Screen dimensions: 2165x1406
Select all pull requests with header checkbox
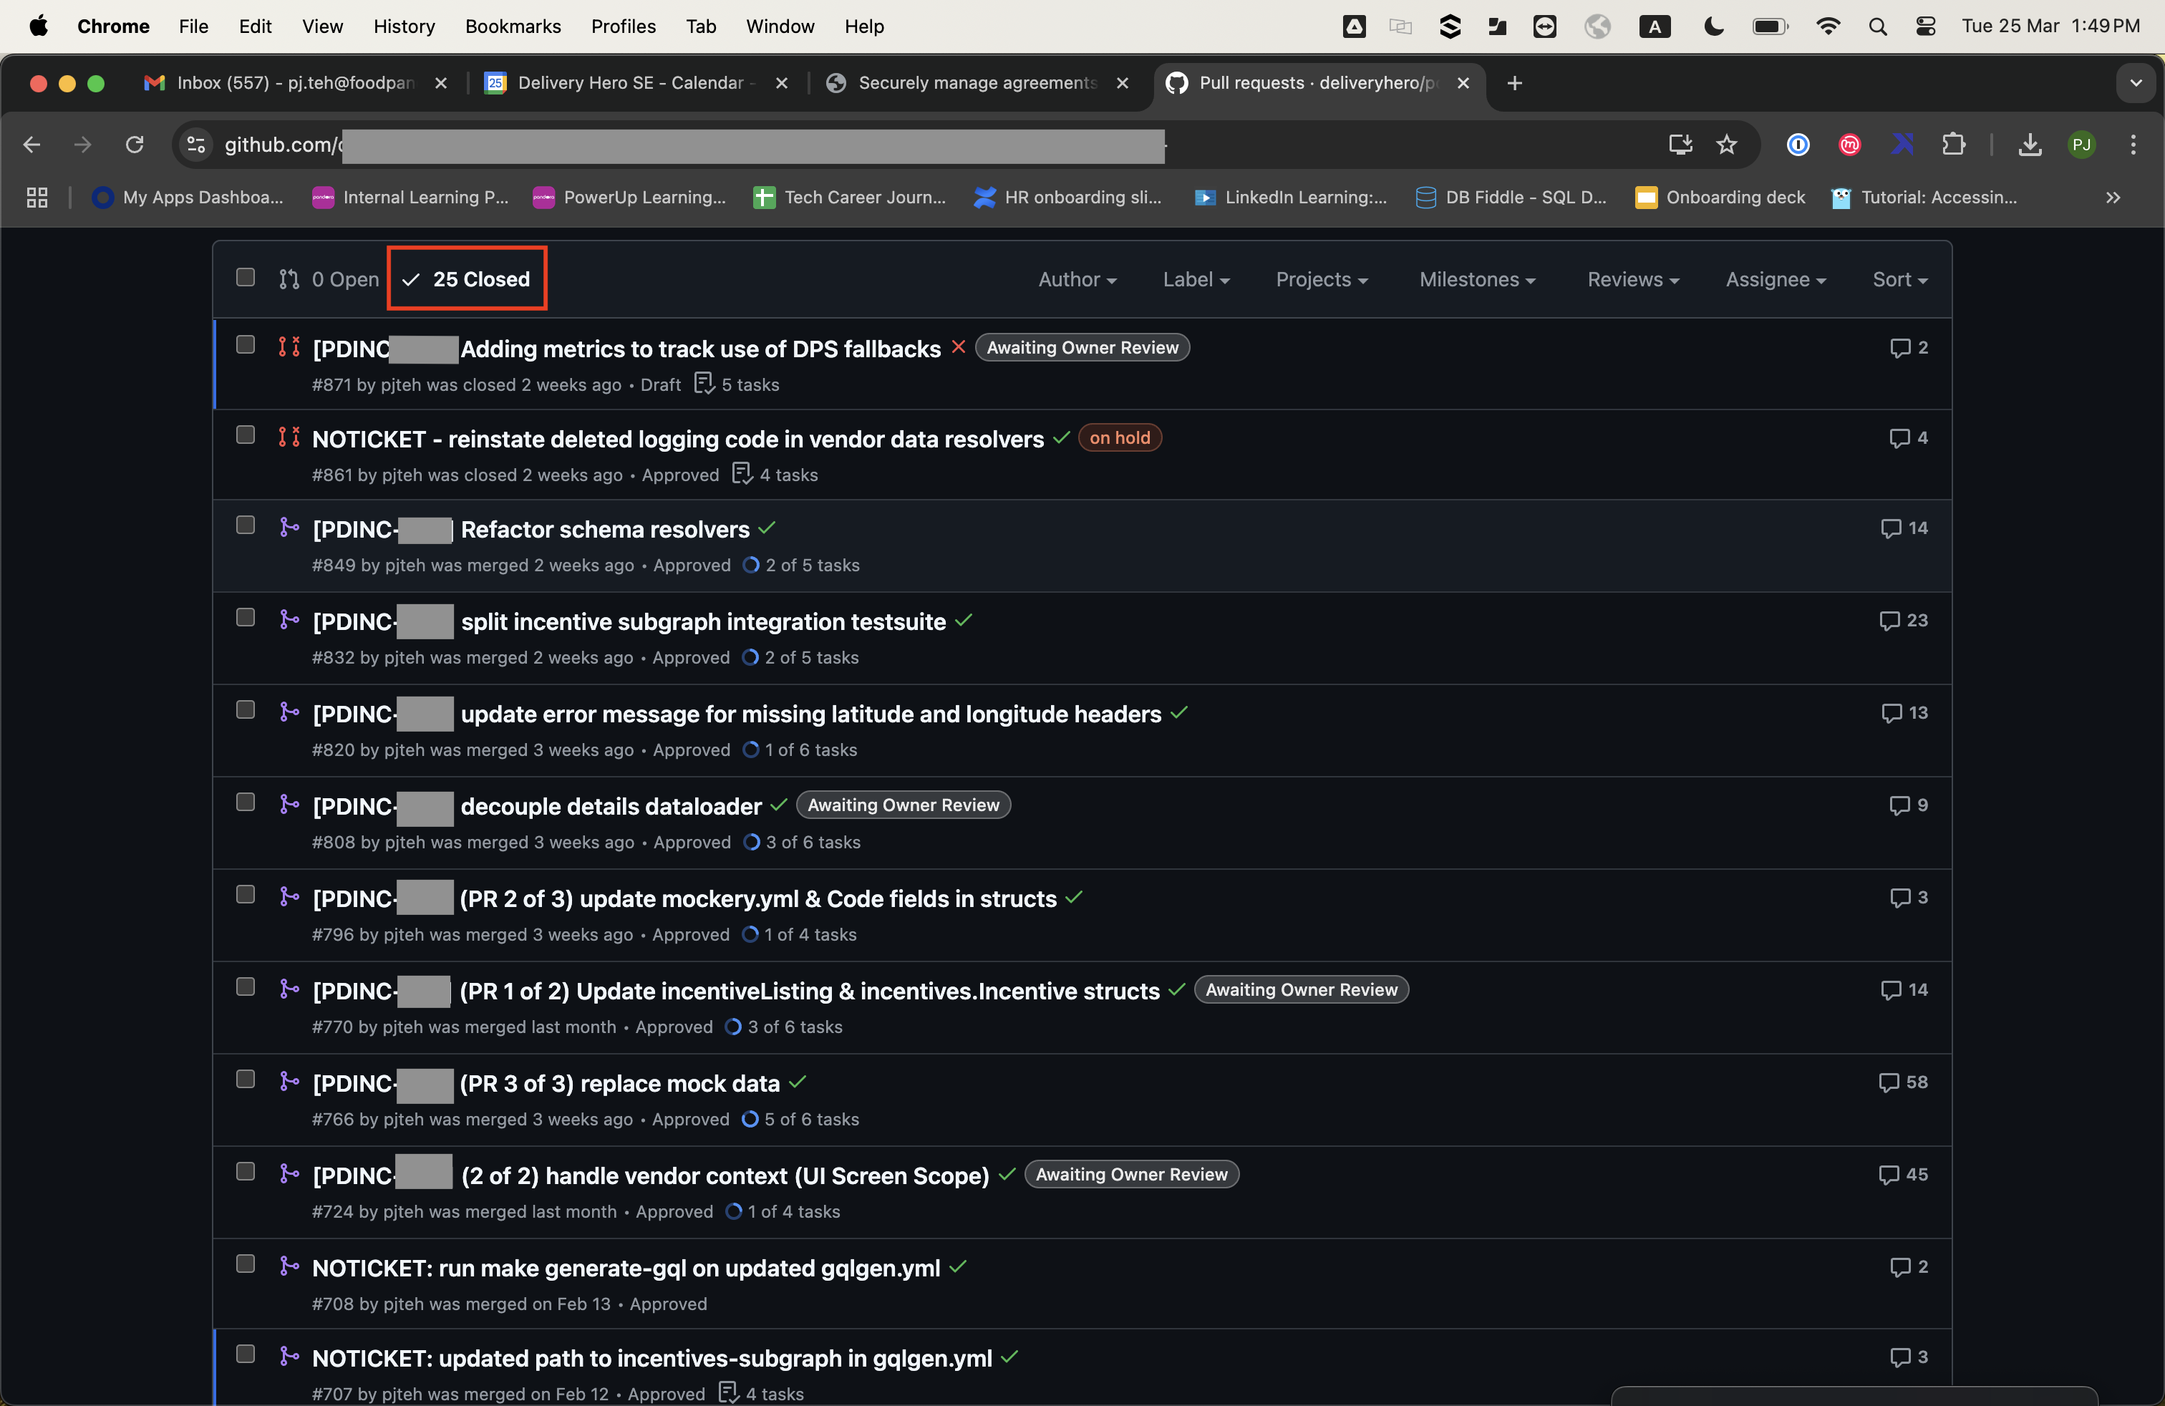tap(245, 278)
